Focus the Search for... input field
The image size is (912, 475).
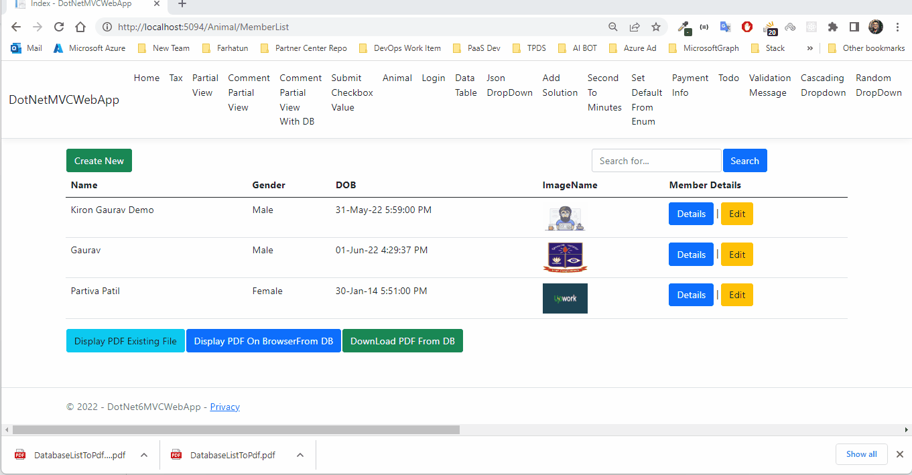click(x=657, y=161)
